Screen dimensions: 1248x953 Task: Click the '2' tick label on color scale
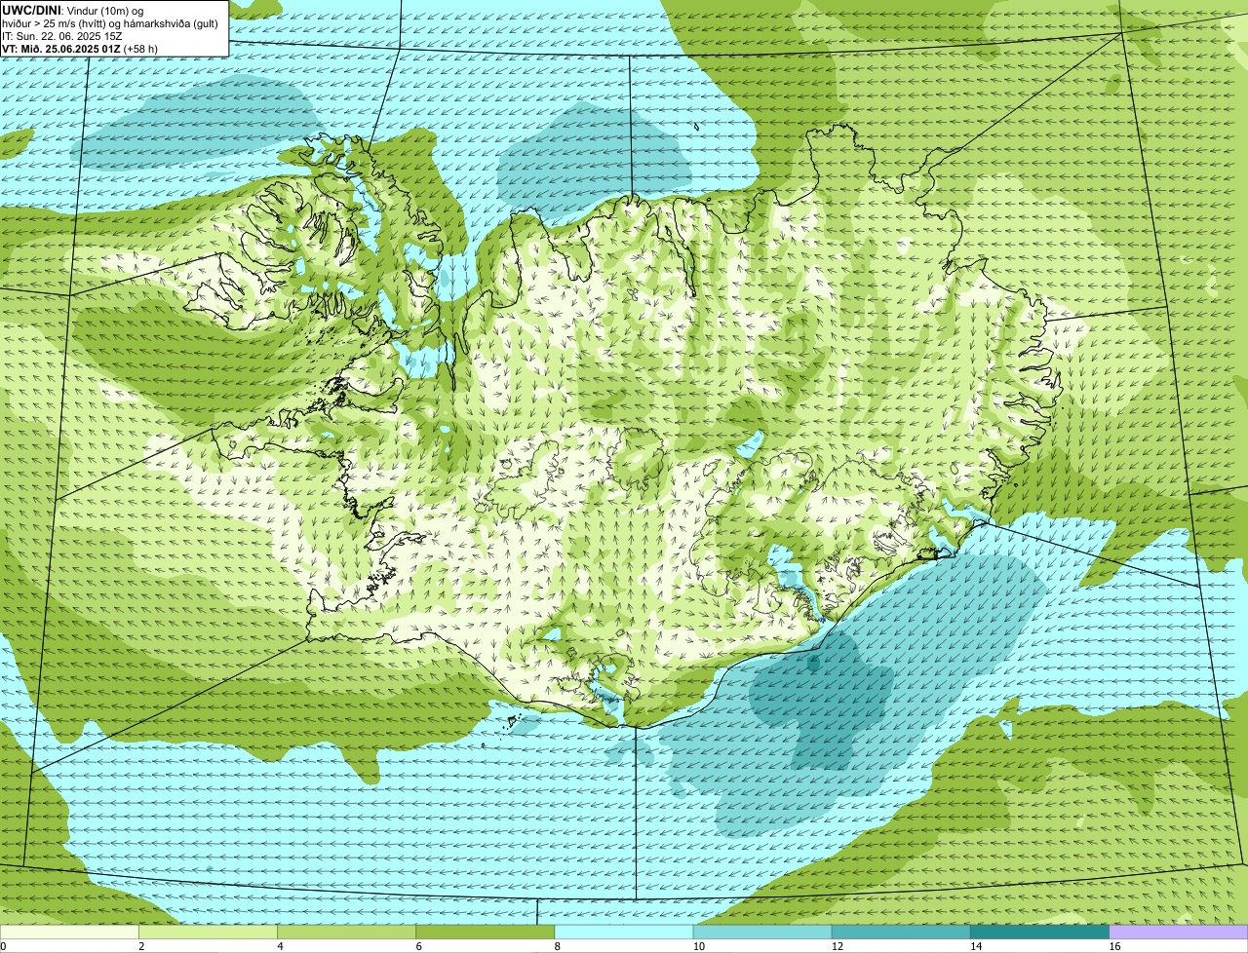[x=141, y=946]
